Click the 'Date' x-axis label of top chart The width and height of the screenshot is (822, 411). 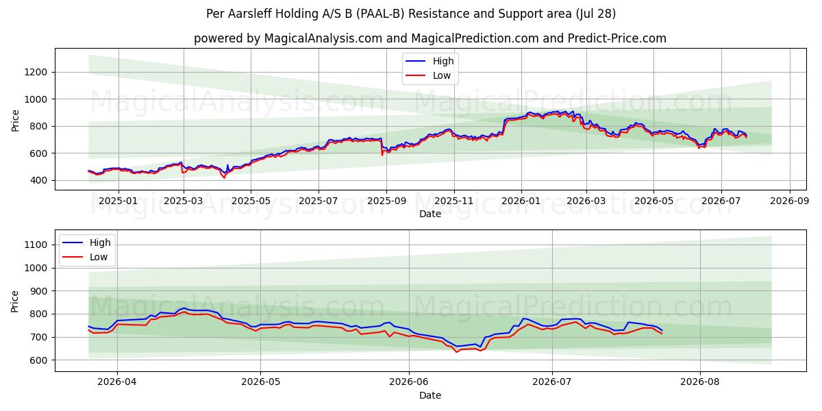click(430, 214)
